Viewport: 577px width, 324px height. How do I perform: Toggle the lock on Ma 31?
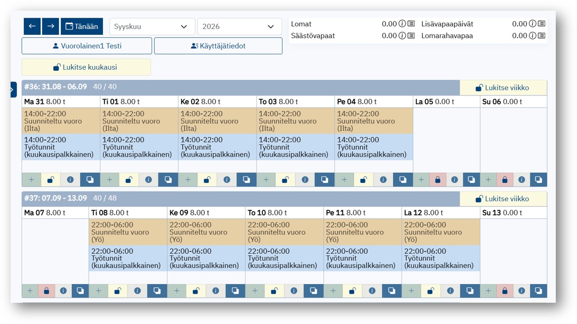(x=51, y=179)
